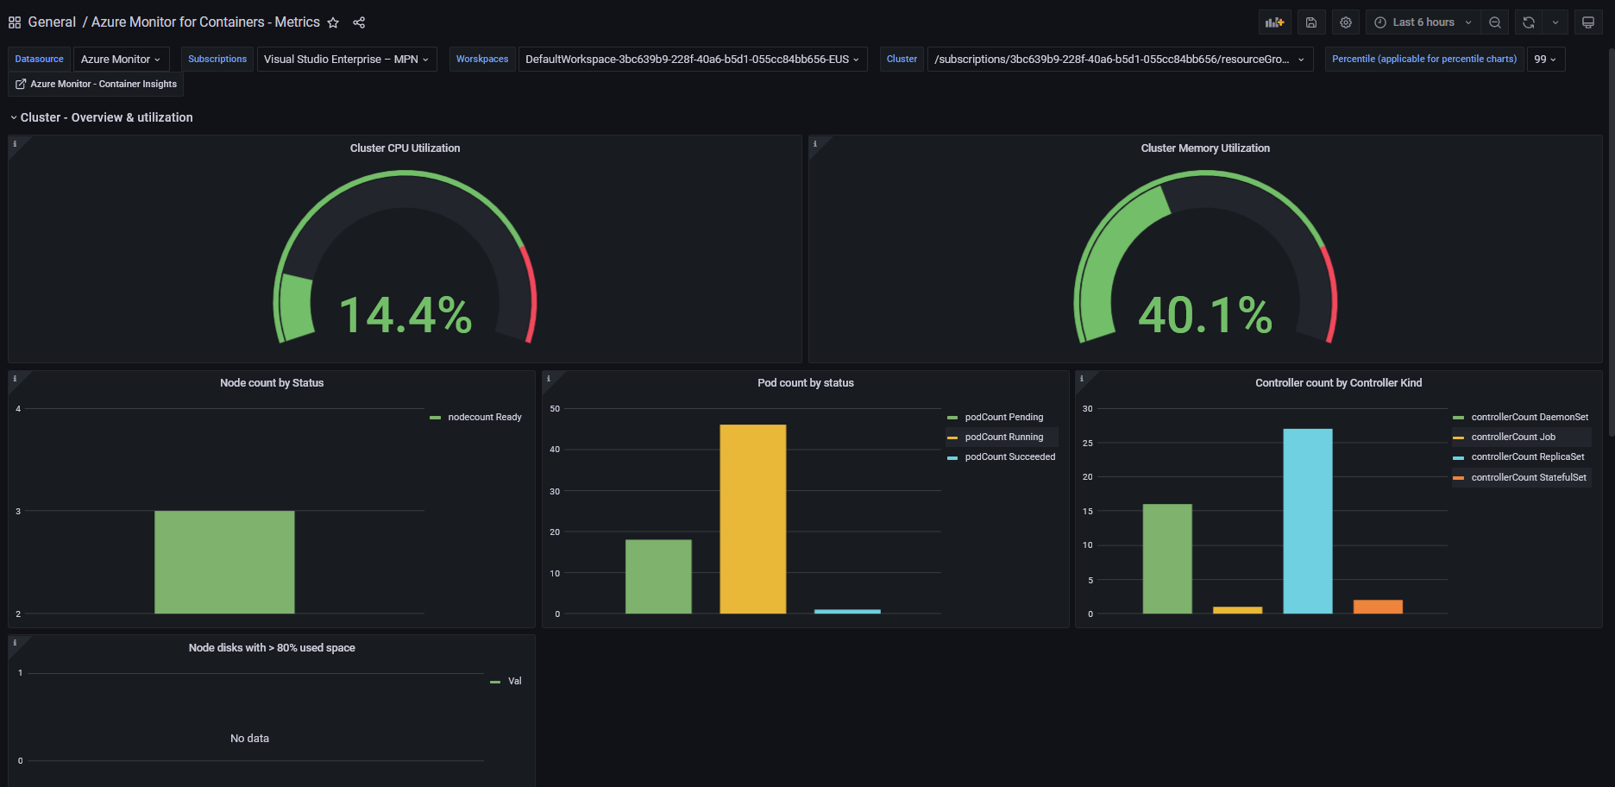1615x787 pixels.
Task: Open info tooltip on Cluster CPU Utilization panel
Action: click(x=15, y=144)
